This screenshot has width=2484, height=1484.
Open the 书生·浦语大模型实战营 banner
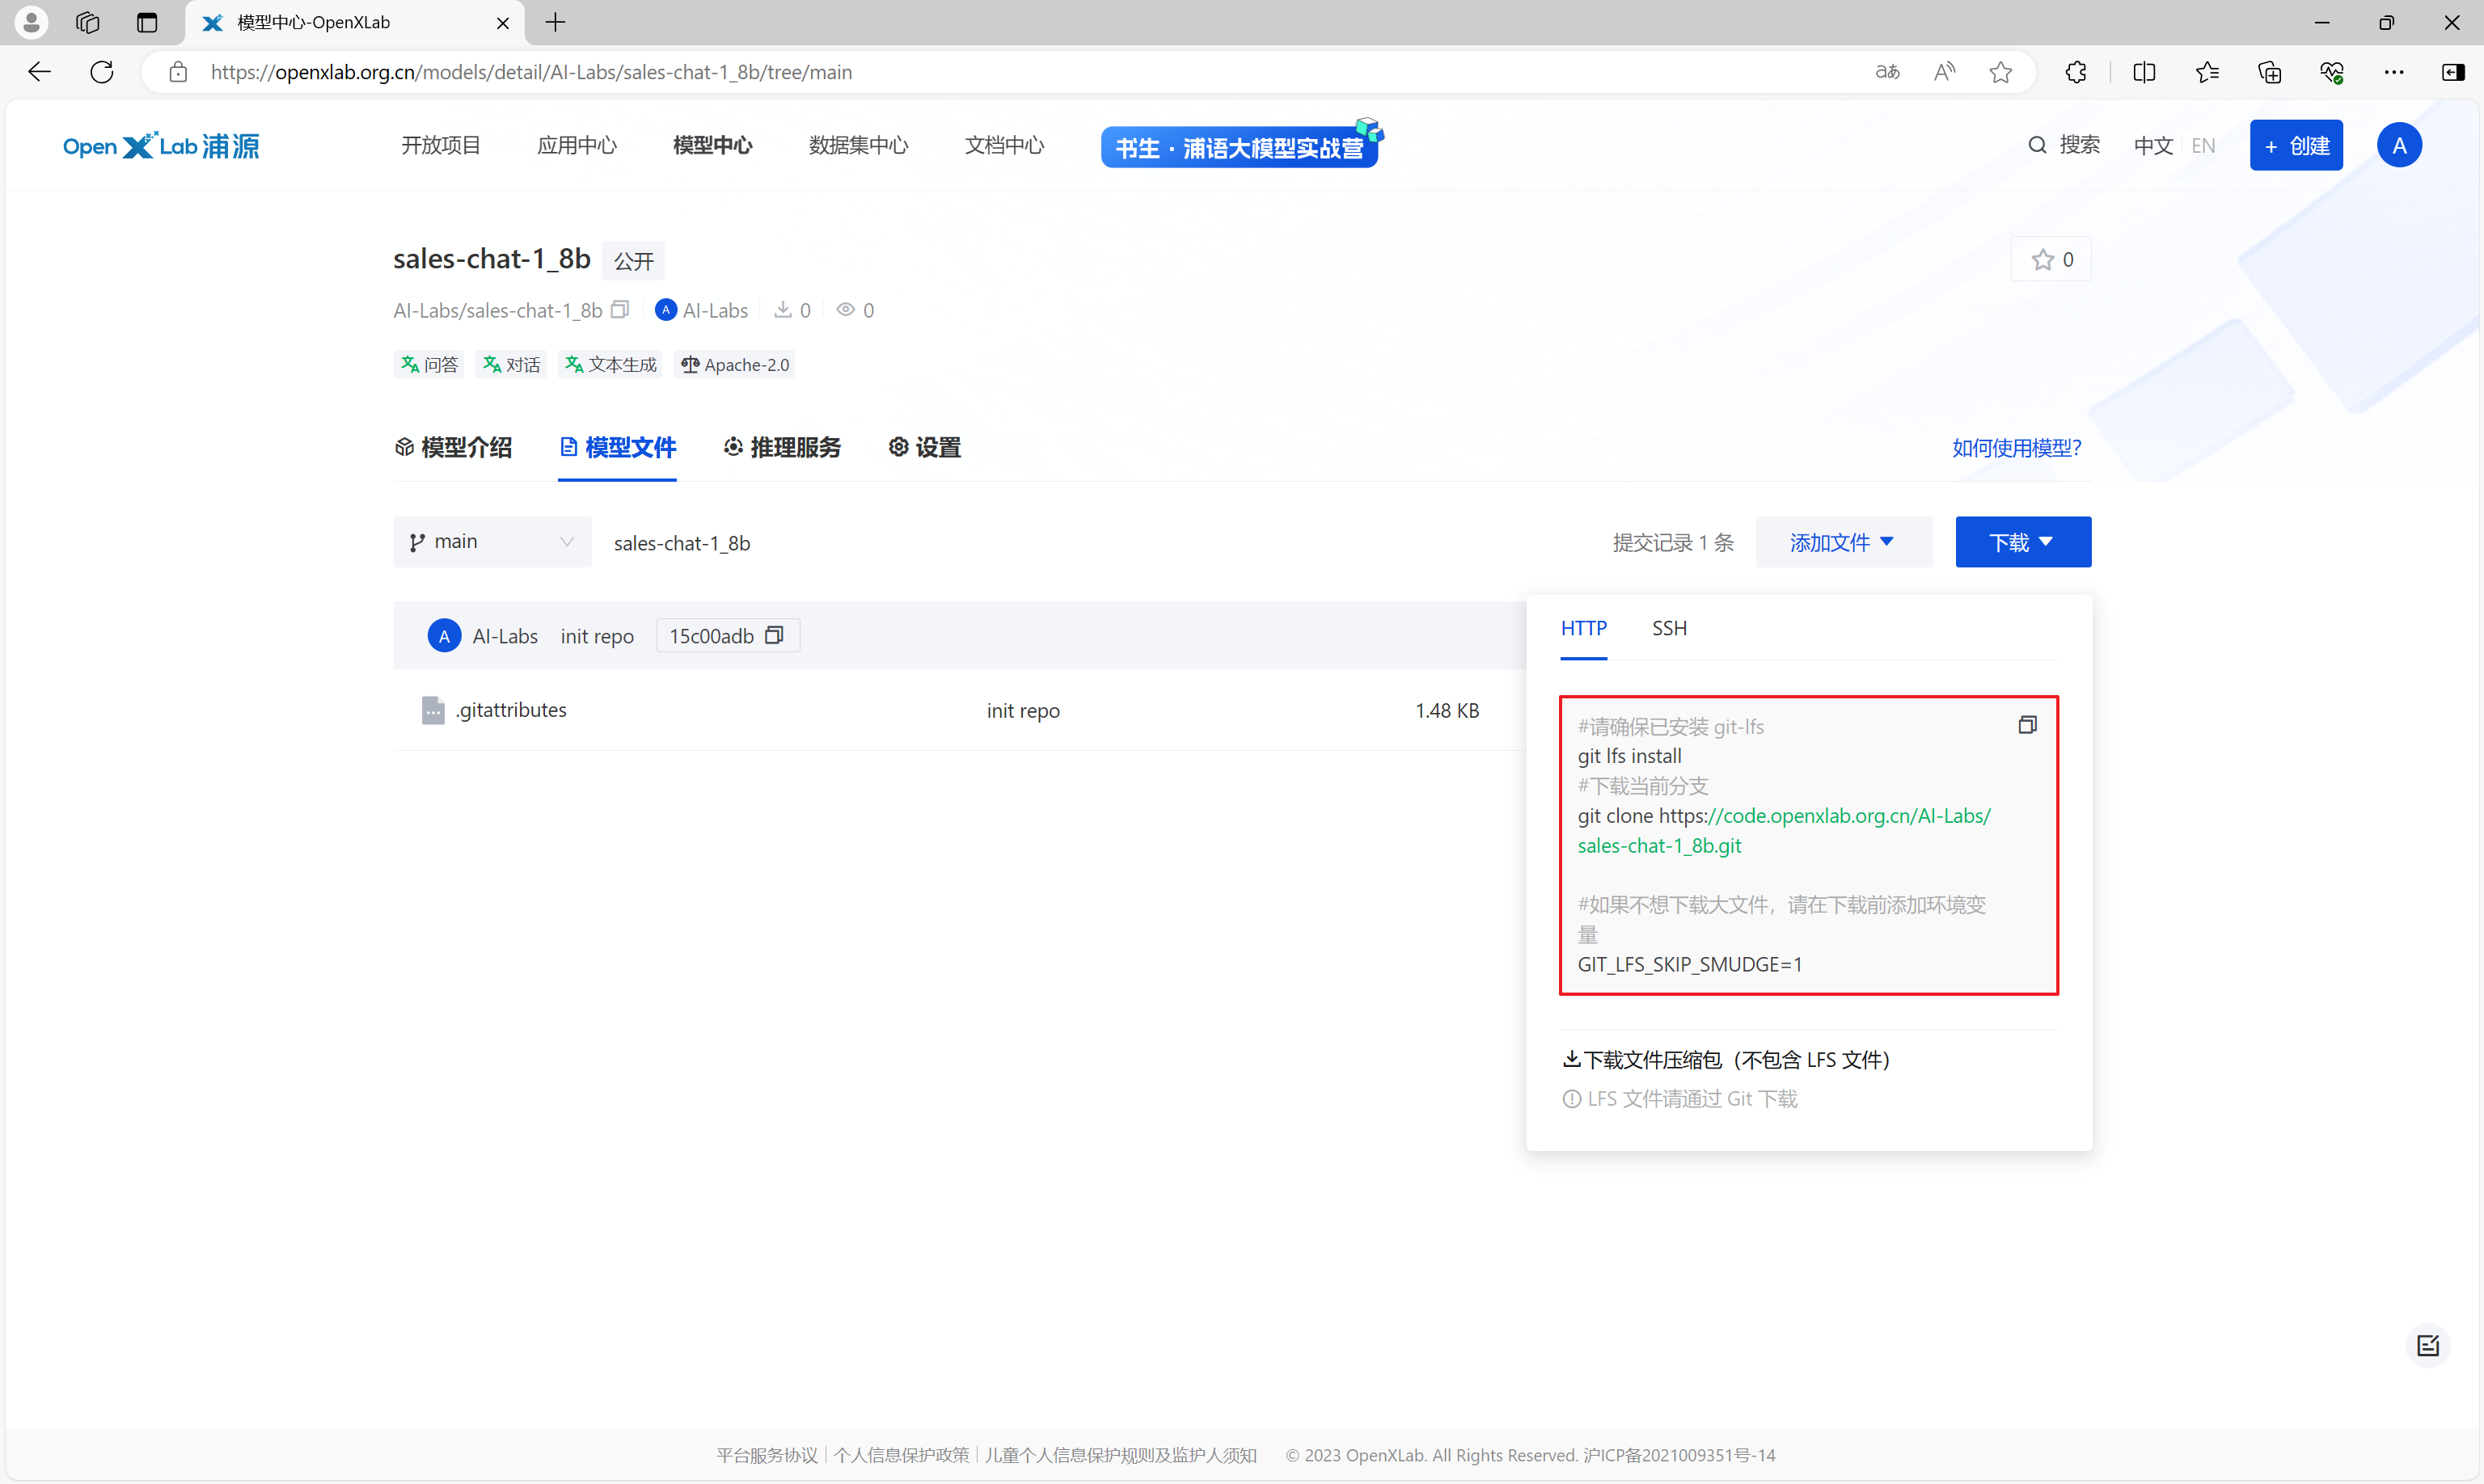[x=1240, y=146]
